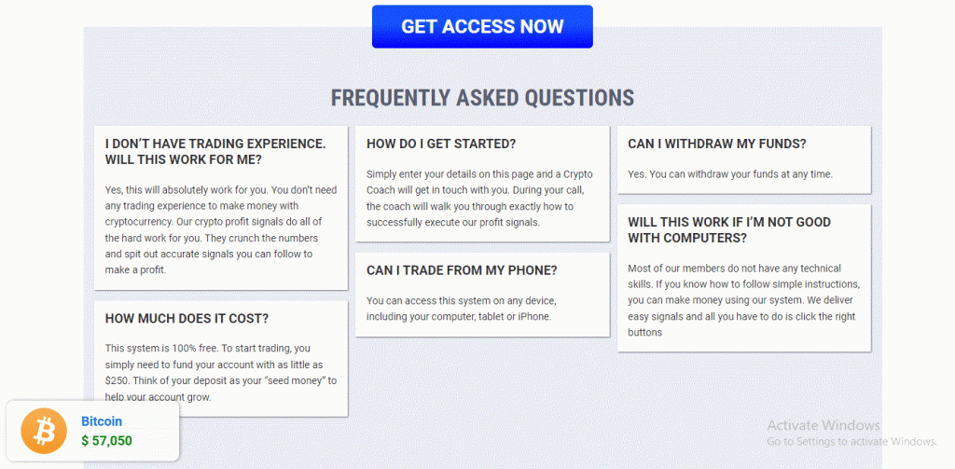Select the answer about computer, tablet or iPhone
The width and height of the screenshot is (955, 469).
(461, 309)
